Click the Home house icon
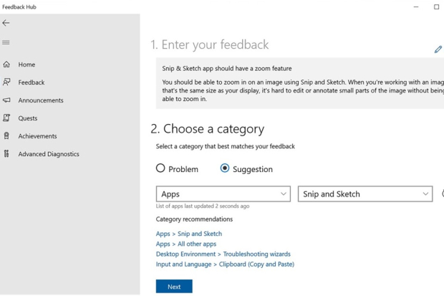This screenshot has height=296, width=444. 6,65
